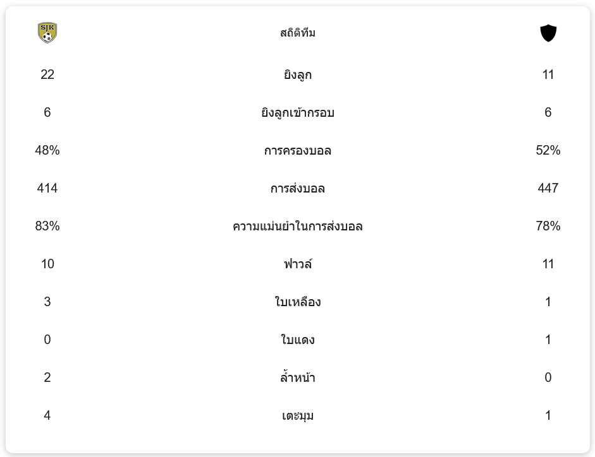The height and width of the screenshot is (457, 595).
Task: Select the ใบแดง stat label
Action: [297, 340]
